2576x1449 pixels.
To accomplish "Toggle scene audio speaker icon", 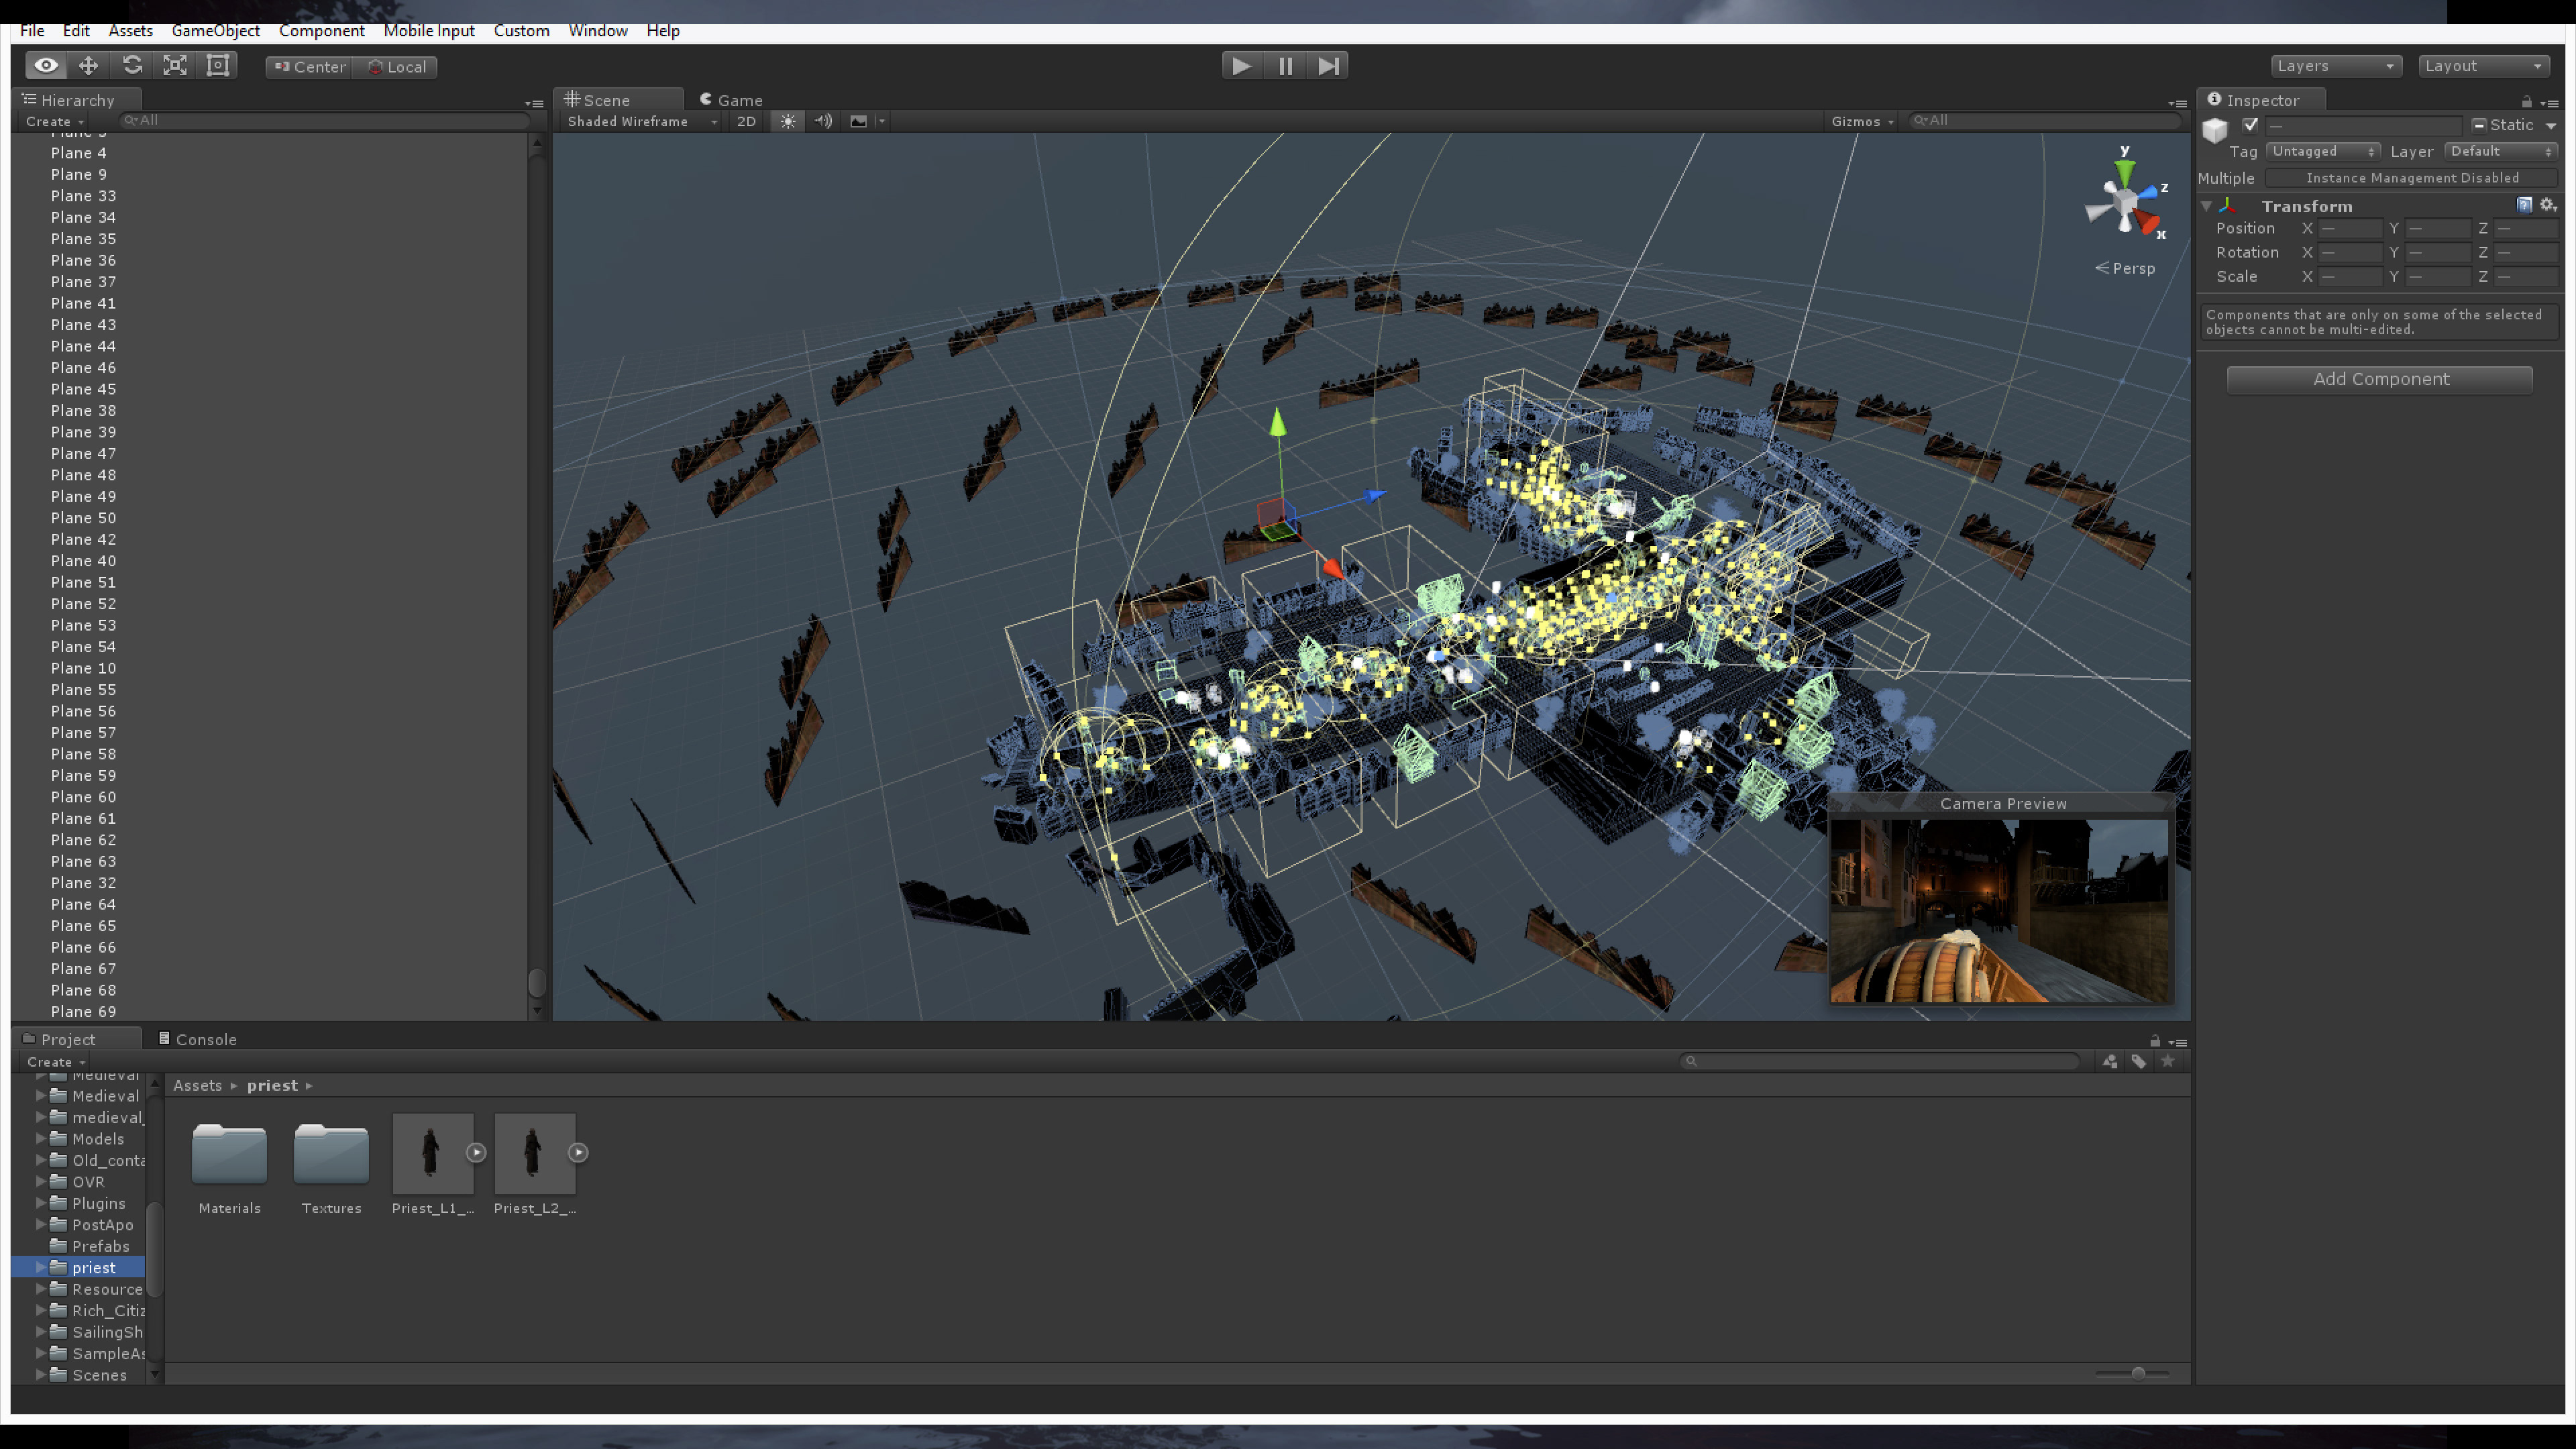I will pyautogui.click(x=823, y=121).
